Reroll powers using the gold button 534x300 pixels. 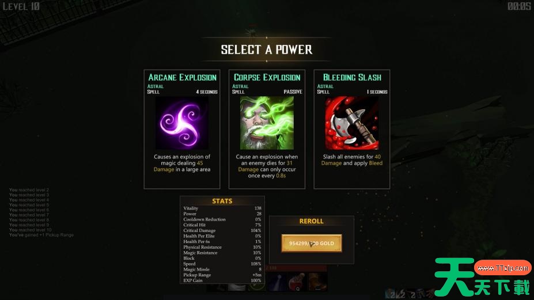click(311, 243)
